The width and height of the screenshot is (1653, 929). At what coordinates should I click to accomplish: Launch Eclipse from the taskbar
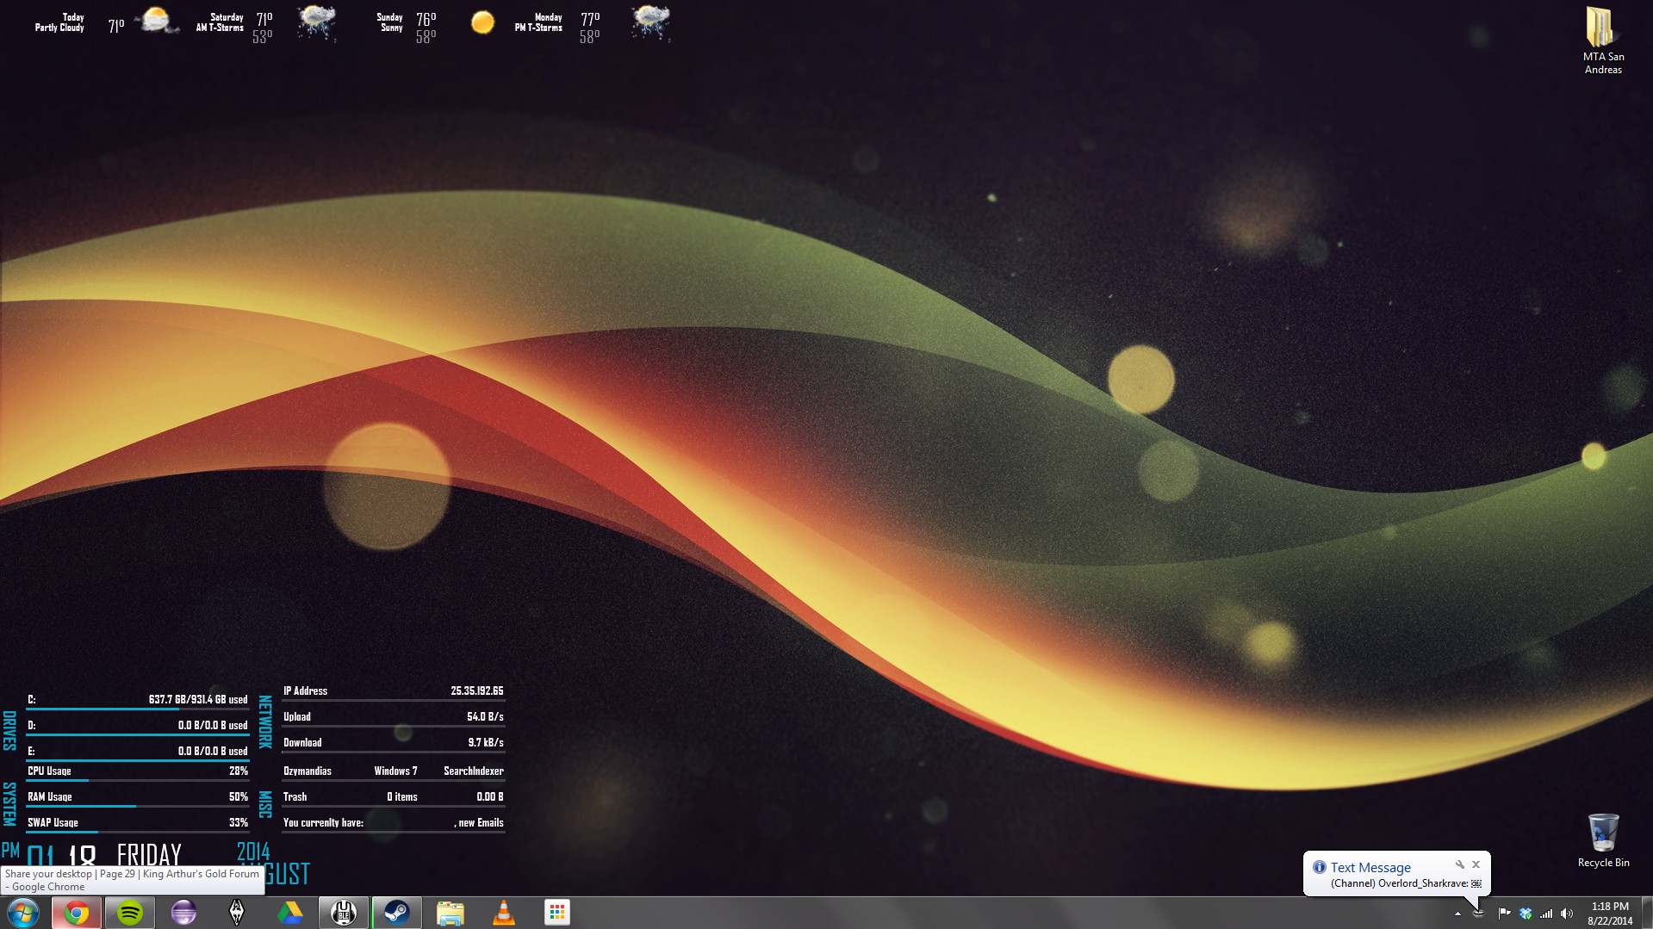coord(183,913)
